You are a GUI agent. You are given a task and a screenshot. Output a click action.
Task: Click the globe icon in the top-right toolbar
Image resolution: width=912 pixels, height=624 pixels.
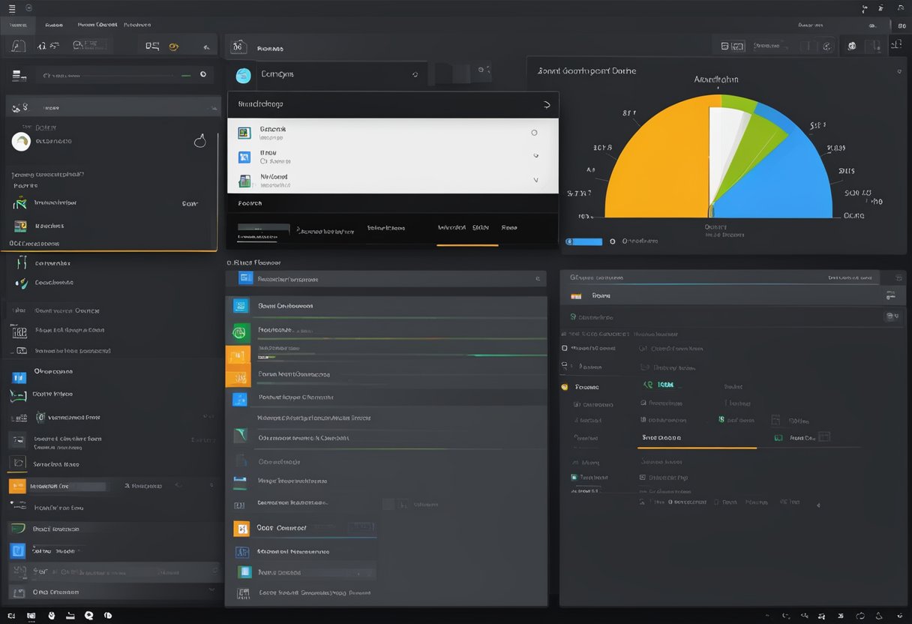(x=852, y=46)
